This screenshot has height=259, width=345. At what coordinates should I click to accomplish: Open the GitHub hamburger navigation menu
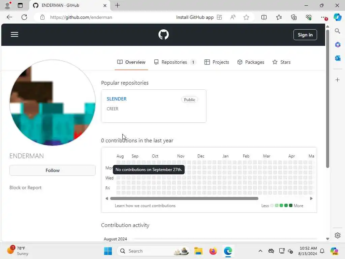pyautogui.click(x=14, y=35)
